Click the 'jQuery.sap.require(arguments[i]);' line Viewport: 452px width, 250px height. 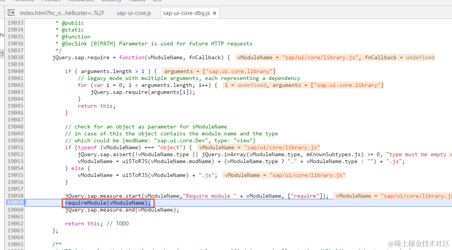click(143, 92)
